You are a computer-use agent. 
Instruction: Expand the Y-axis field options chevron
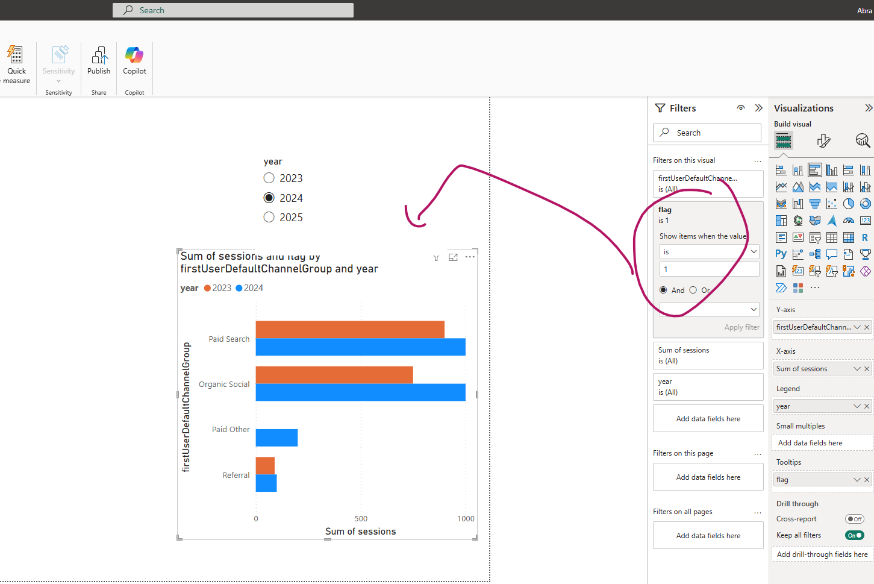coord(857,327)
